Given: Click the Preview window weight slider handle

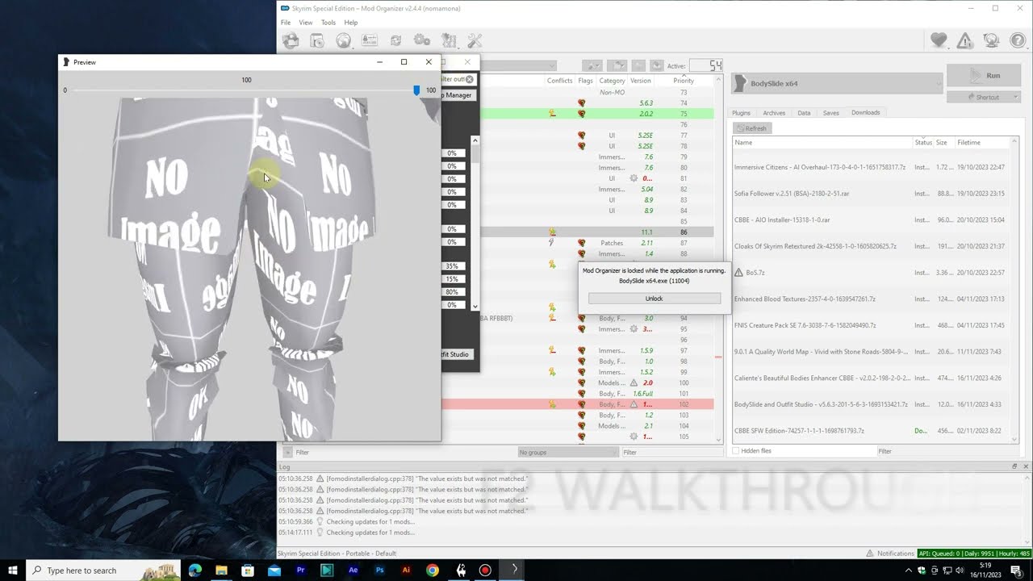Looking at the screenshot, I should tap(416, 90).
